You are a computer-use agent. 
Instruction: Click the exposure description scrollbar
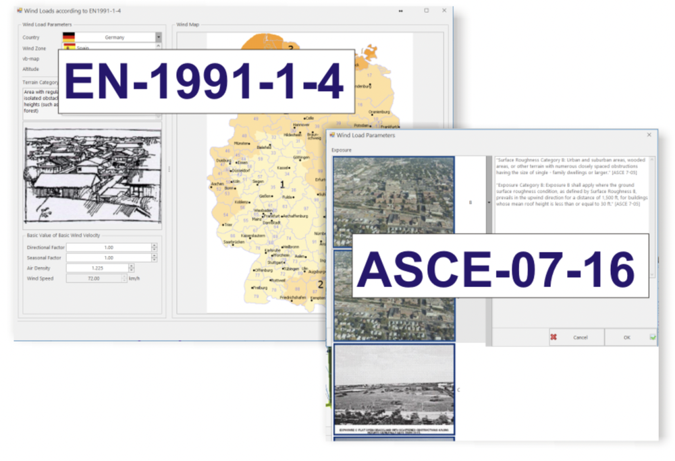tap(652, 217)
